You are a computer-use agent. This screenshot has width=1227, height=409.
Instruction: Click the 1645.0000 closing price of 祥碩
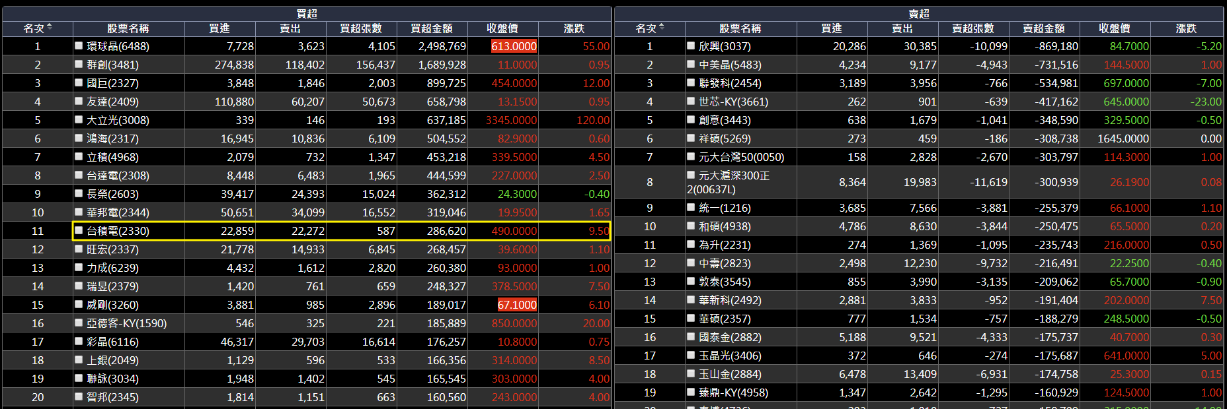[1123, 139]
